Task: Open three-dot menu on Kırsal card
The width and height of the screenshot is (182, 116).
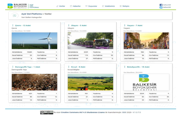Action: (69, 67)
